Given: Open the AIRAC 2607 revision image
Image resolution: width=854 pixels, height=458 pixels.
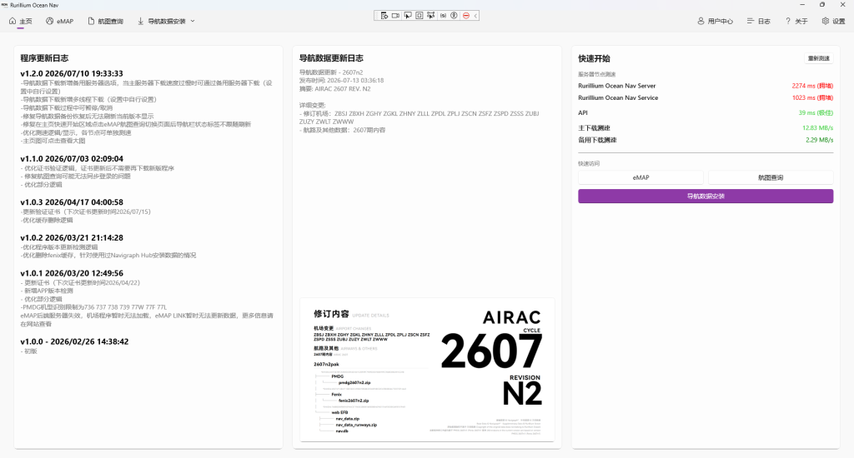Looking at the screenshot, I should pos(427,370).
